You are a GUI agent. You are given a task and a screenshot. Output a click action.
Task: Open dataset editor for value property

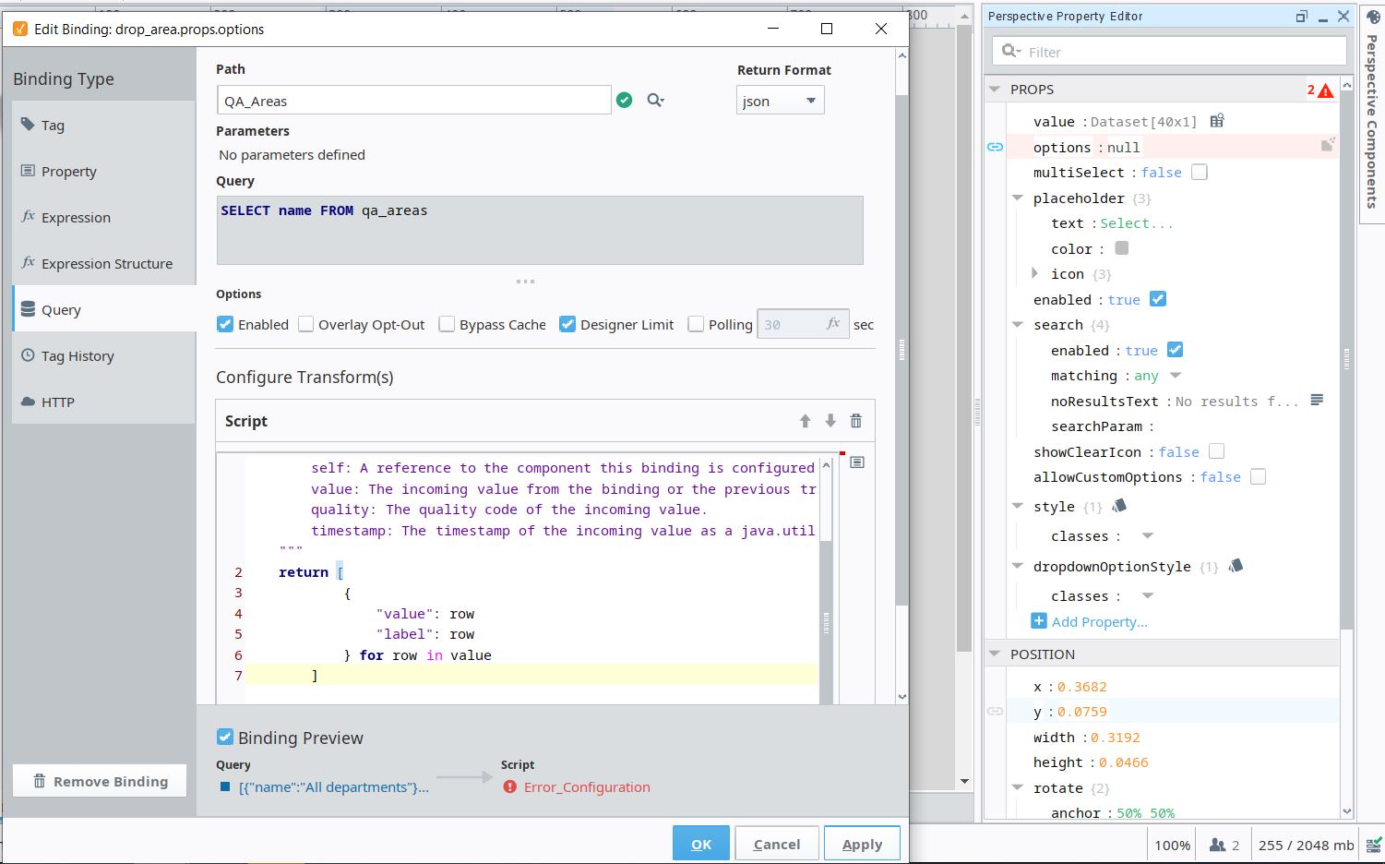(1217, 121)
